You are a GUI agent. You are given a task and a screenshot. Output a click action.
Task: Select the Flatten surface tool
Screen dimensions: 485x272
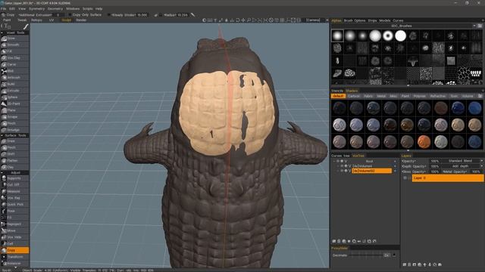[x=15, y=160]
